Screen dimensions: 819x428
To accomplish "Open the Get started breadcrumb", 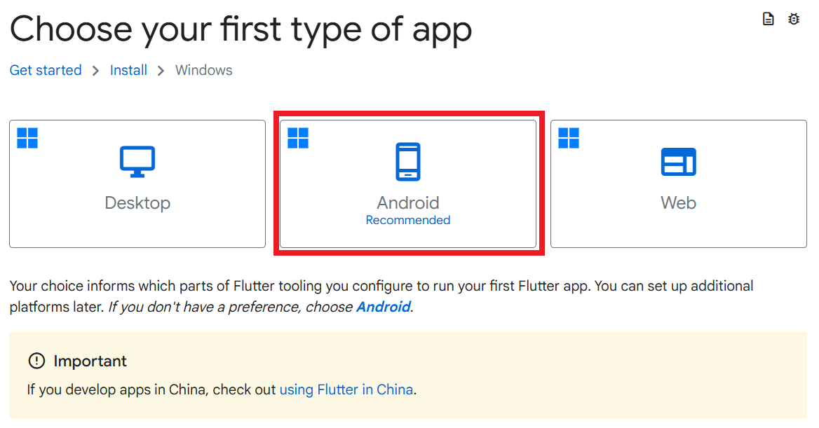I will [x=45, y=70].
